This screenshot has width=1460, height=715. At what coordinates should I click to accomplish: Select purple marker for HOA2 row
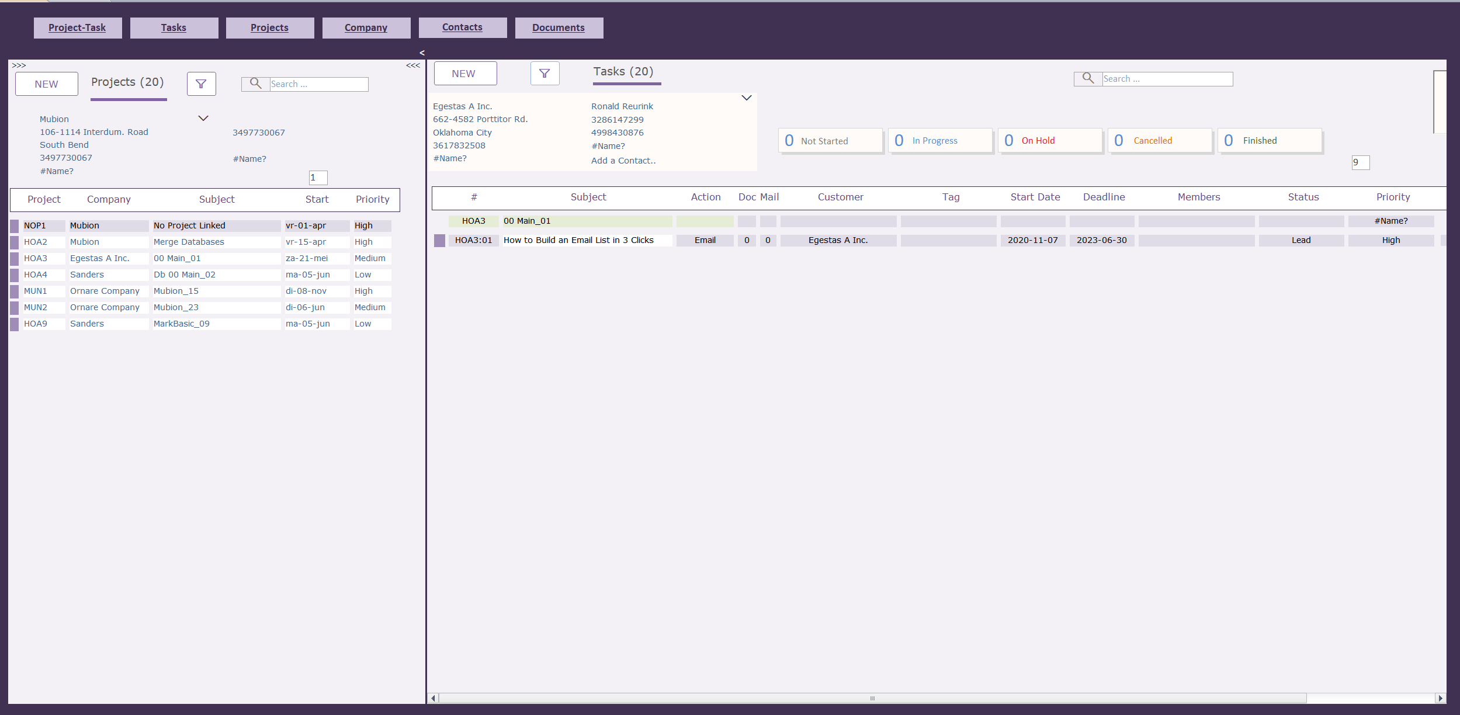(15, 242)
